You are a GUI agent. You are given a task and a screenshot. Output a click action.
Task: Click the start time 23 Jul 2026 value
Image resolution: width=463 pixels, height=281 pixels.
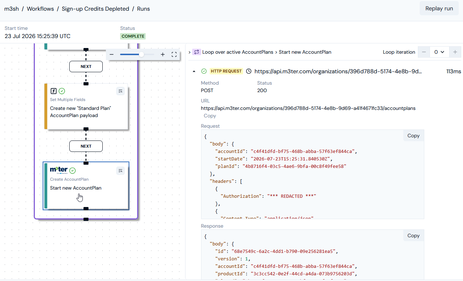click(x=38, y=36)
